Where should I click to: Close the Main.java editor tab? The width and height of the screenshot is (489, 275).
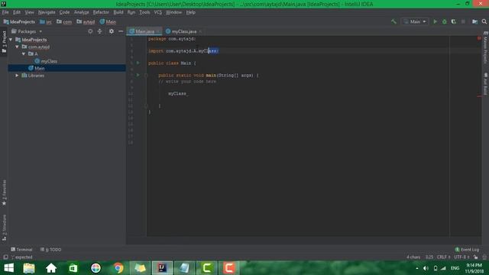158,31
